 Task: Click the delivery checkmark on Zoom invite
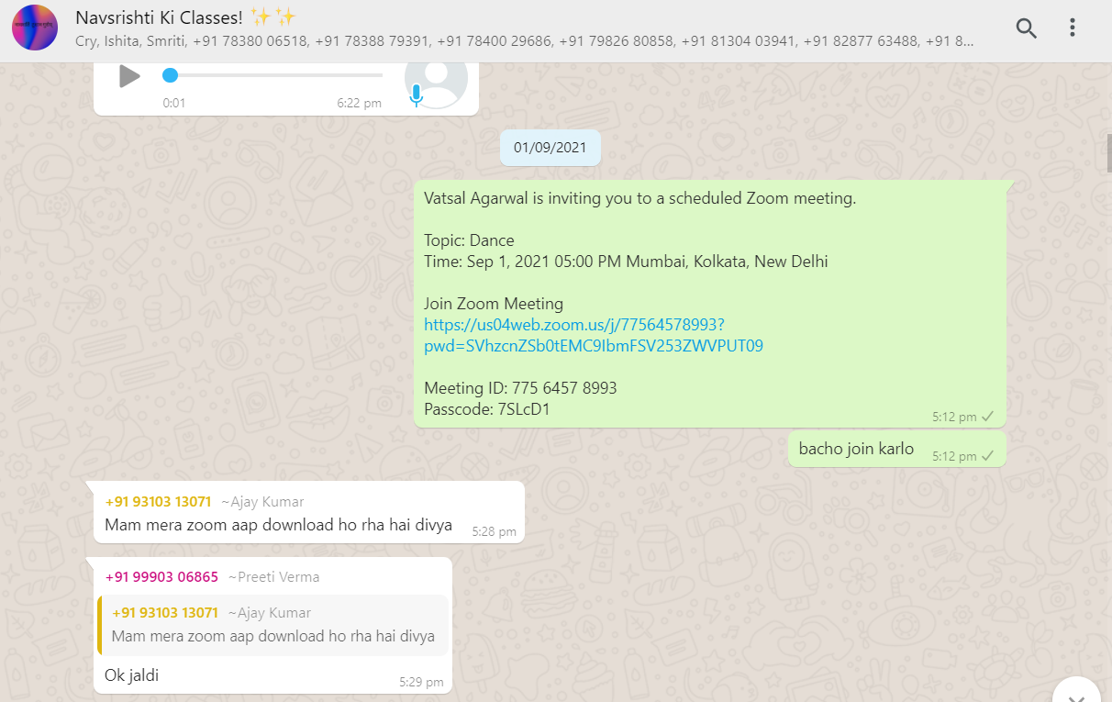click(x=987, y=417)
